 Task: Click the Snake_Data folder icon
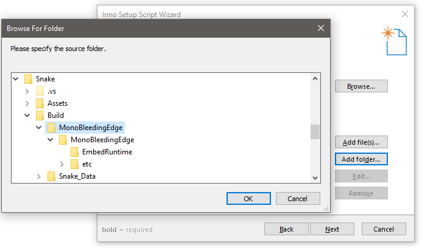pos(51,176)
